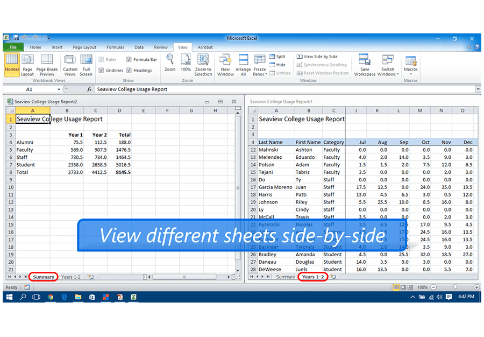484x337 pixels.
Task: Click the formula bar text field
Action: pos(285,89)
